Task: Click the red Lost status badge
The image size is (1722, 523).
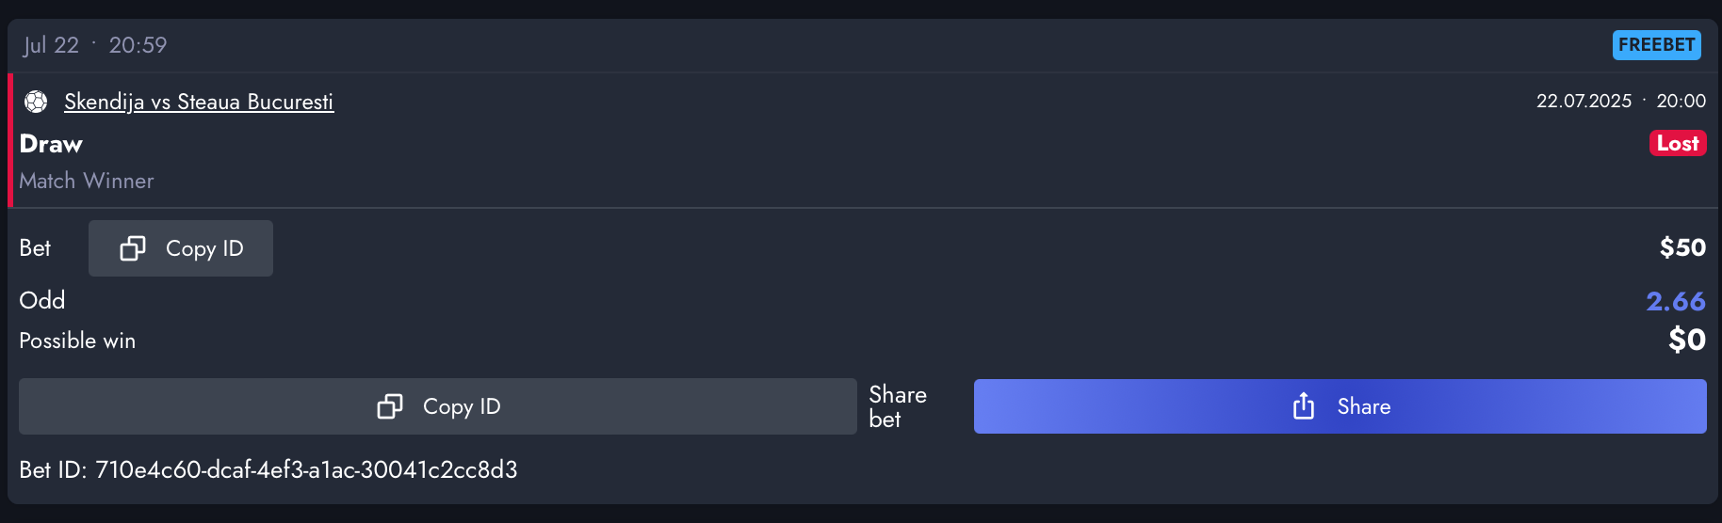Action: [1678, 143]
